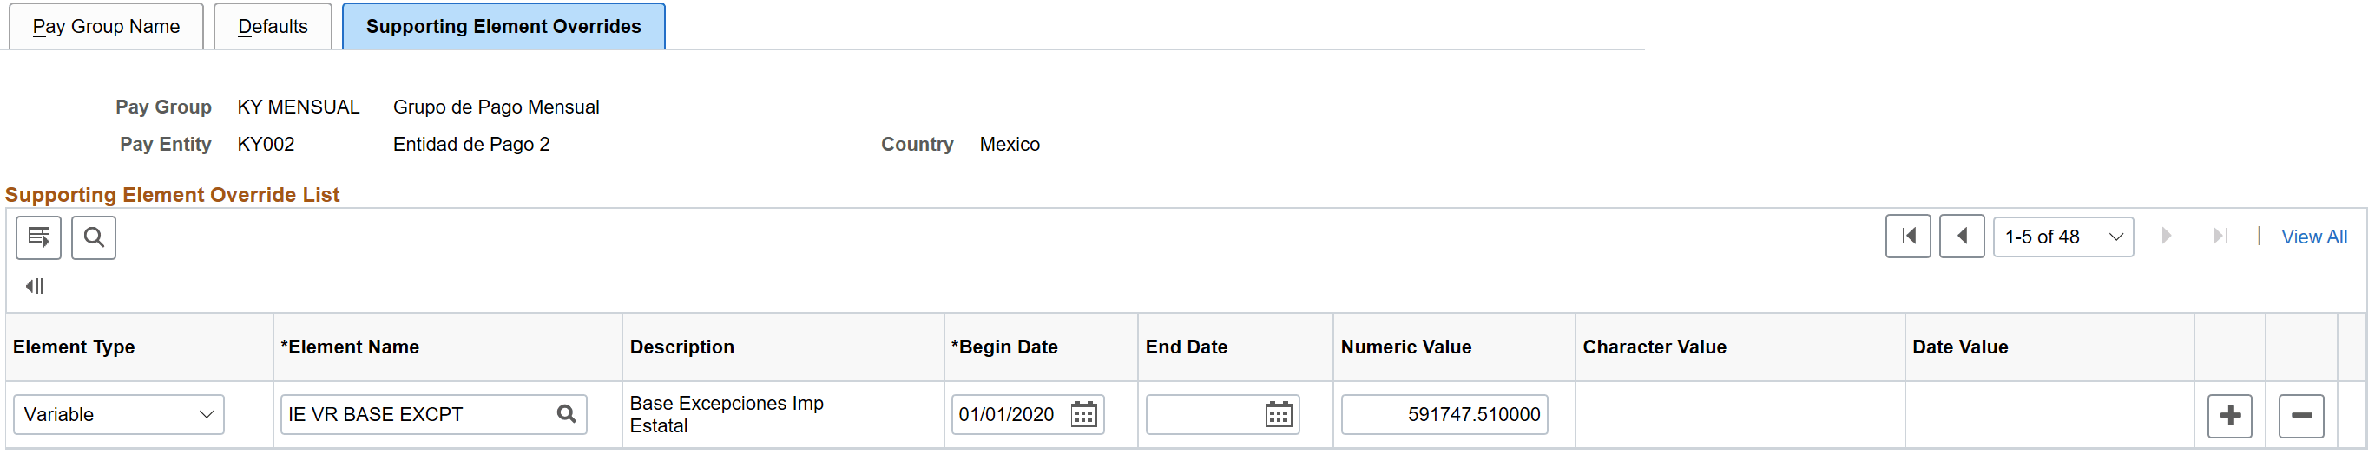This screenshot has width=2375, height=454.
Task: Jump to last rows with last-page arrow
Action: [2218, 237]
